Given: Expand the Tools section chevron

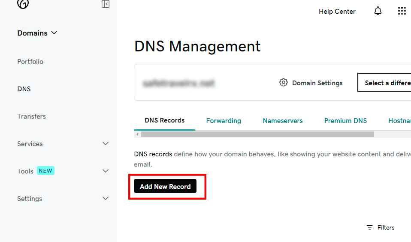Looking at the screenshot, I should coord(106,171).
